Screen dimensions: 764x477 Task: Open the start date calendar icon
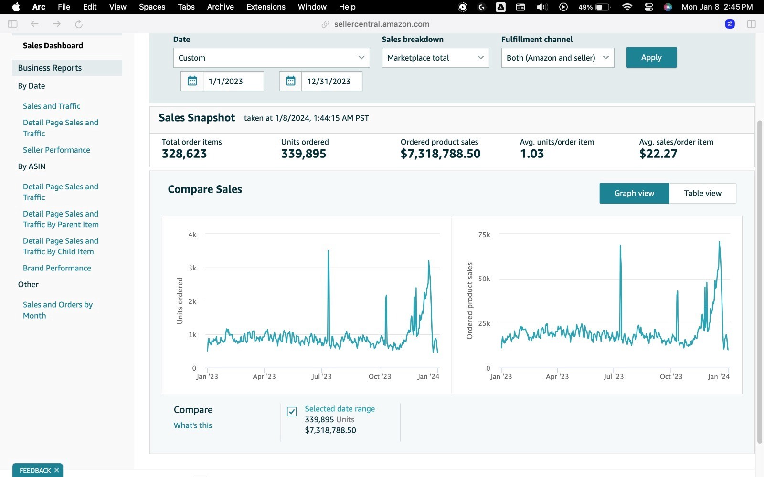coord(192,81)
